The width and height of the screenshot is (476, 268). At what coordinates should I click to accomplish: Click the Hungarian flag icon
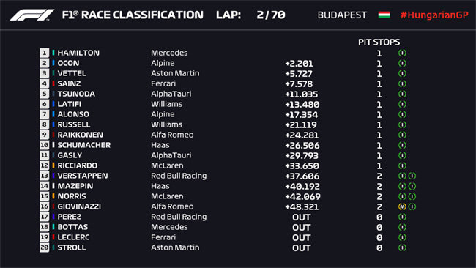(384, 15)
